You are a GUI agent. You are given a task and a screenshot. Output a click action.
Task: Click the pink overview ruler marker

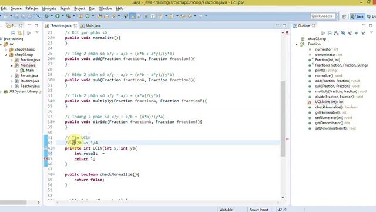(x=287, y=139)
